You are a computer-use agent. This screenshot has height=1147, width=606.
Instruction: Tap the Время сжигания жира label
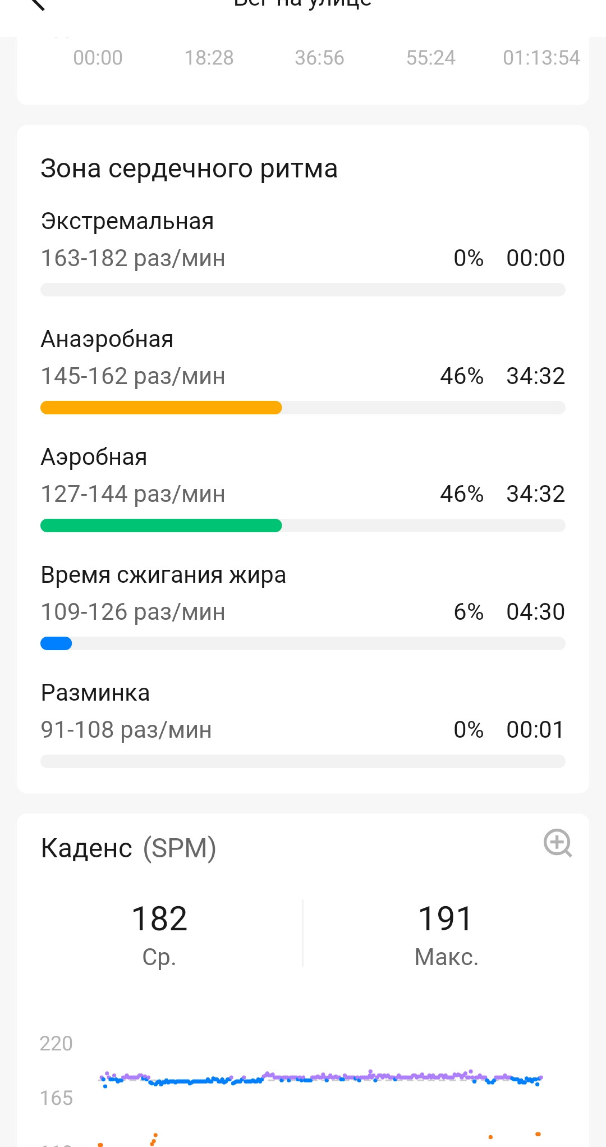163,575
